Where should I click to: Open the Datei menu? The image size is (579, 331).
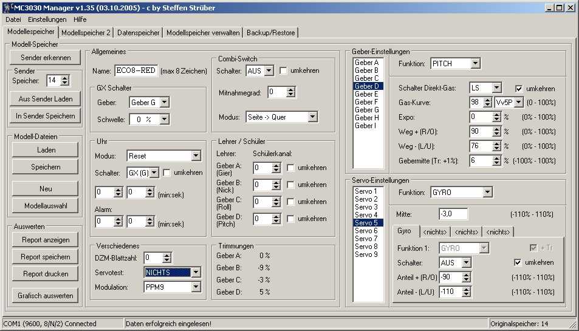(x=13, y=19)
